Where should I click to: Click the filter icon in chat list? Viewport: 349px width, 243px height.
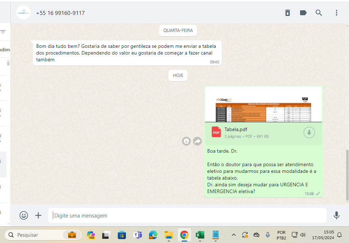[x=3, y=32]
